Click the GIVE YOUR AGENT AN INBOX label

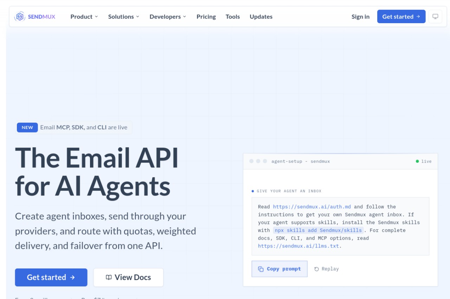click(x=289, y=191)
